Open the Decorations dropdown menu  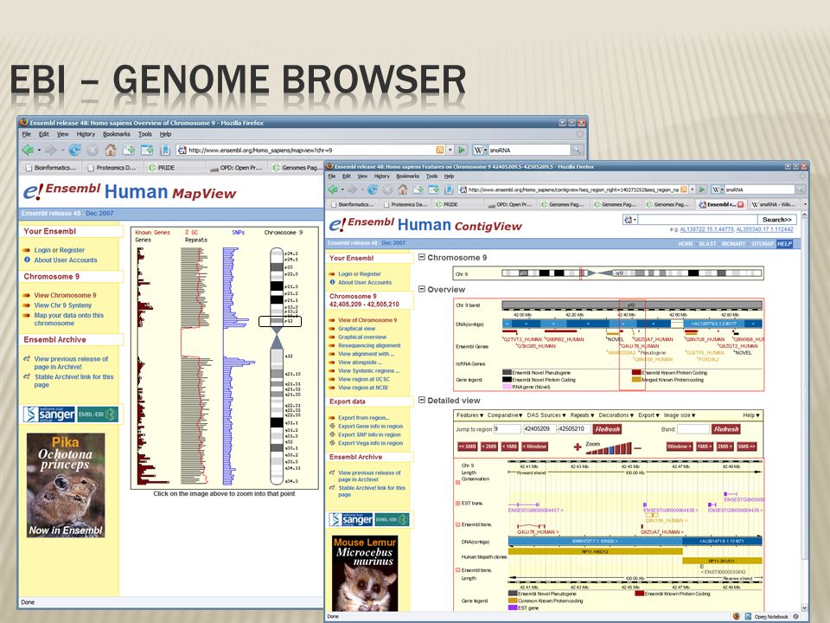tap(616, 415)
